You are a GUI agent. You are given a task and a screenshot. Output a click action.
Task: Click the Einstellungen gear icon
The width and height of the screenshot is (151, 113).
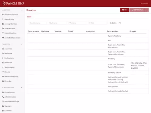(x=3, y=92)
